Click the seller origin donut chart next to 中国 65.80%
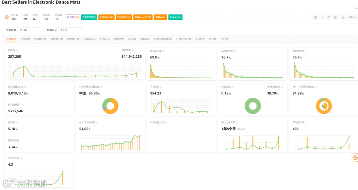This screenshot has height=190, width=358. 110,106
